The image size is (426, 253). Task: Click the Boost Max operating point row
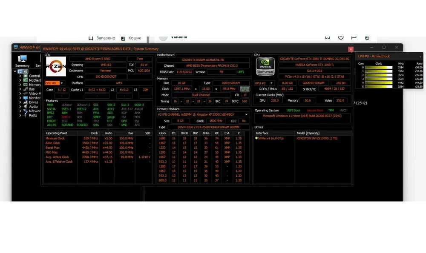click(98, 148)
